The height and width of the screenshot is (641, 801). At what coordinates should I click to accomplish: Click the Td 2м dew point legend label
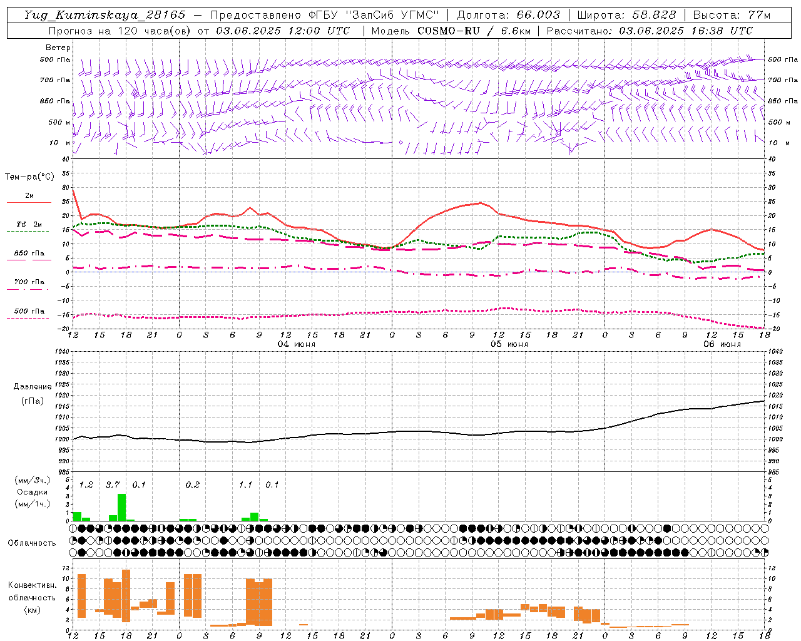(29, 224)
